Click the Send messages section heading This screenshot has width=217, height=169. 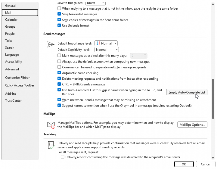tap(54, 34)
